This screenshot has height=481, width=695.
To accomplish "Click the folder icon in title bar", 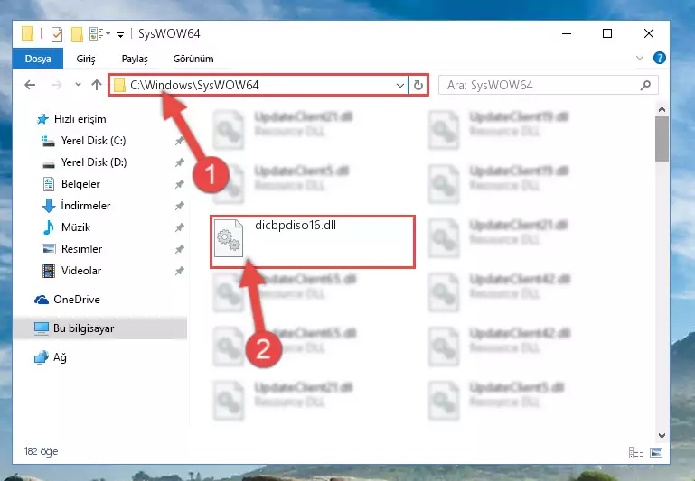I will tap(27, 33).
